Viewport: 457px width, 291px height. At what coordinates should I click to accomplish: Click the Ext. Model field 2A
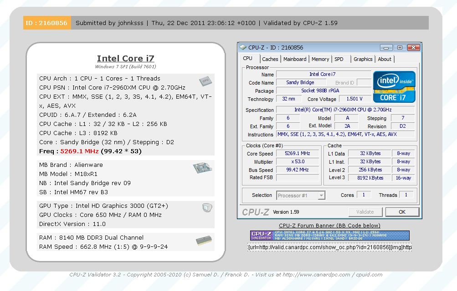point(347,126)
